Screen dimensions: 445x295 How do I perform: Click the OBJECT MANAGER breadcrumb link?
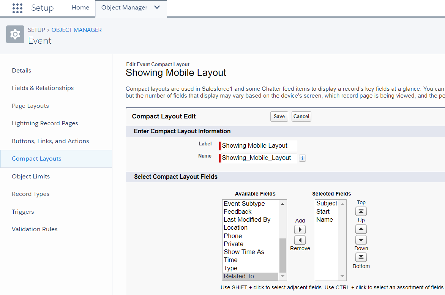76,30
